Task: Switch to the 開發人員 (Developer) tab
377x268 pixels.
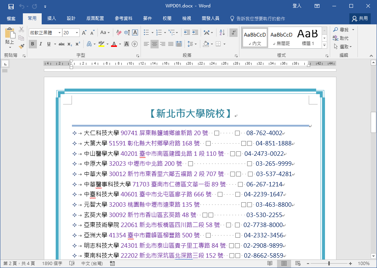Action: pyautogui.click(x=211, y=18)
